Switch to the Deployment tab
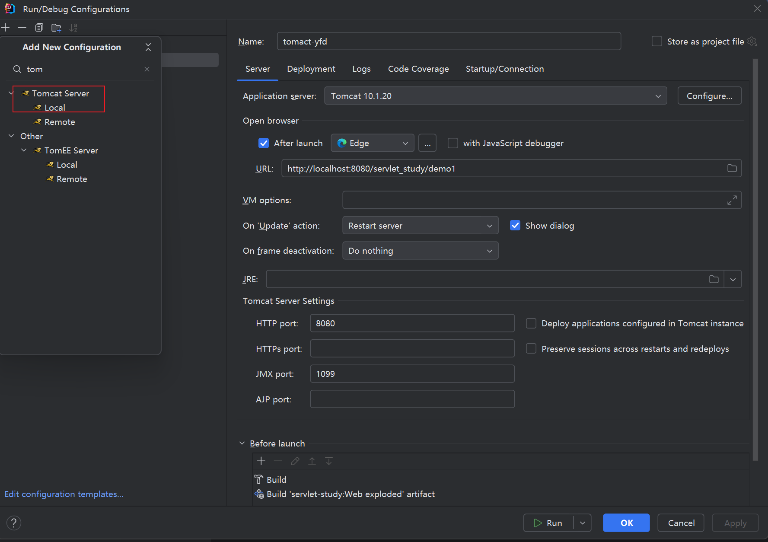The image size is (768, 542). point(311,69)
